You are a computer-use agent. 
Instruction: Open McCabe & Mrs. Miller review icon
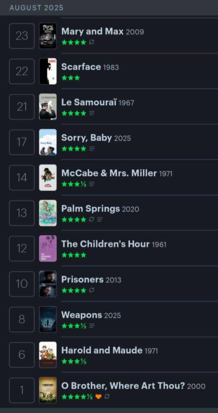(92, 184)
